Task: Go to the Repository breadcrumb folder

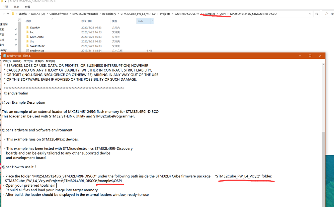Action: click(x=109, y=14)
